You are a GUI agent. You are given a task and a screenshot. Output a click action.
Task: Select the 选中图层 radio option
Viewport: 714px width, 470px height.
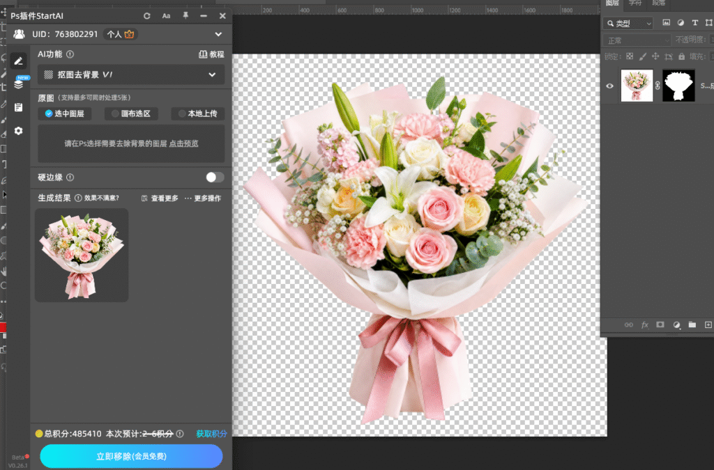65,113
